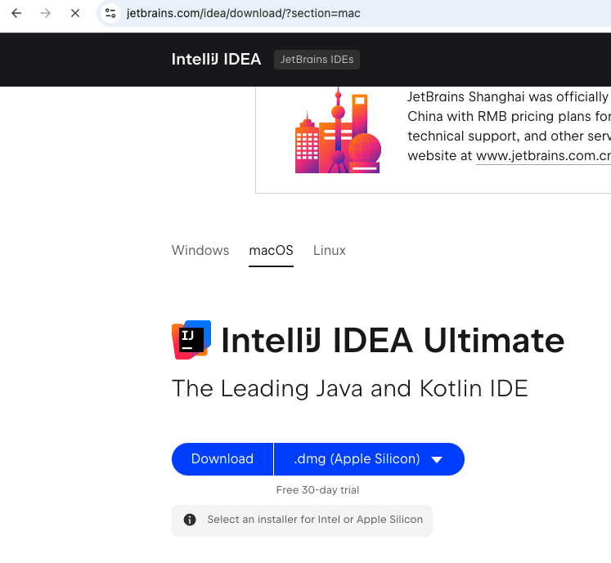Switch to the Linux tab
The width and height of the screenshot is (611, 563).
[x=330, y=250]
